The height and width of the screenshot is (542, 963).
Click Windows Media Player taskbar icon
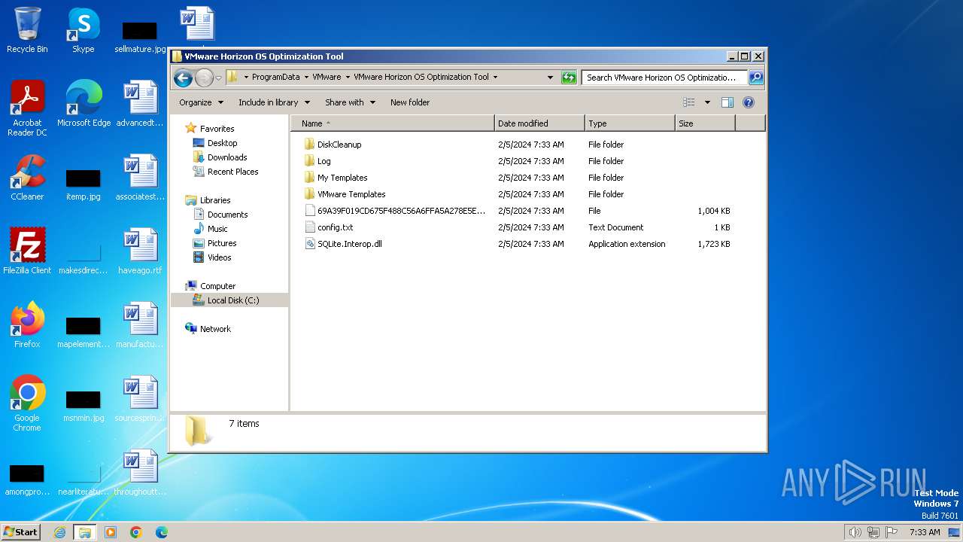pyautogui.click(x=111, y=532)
